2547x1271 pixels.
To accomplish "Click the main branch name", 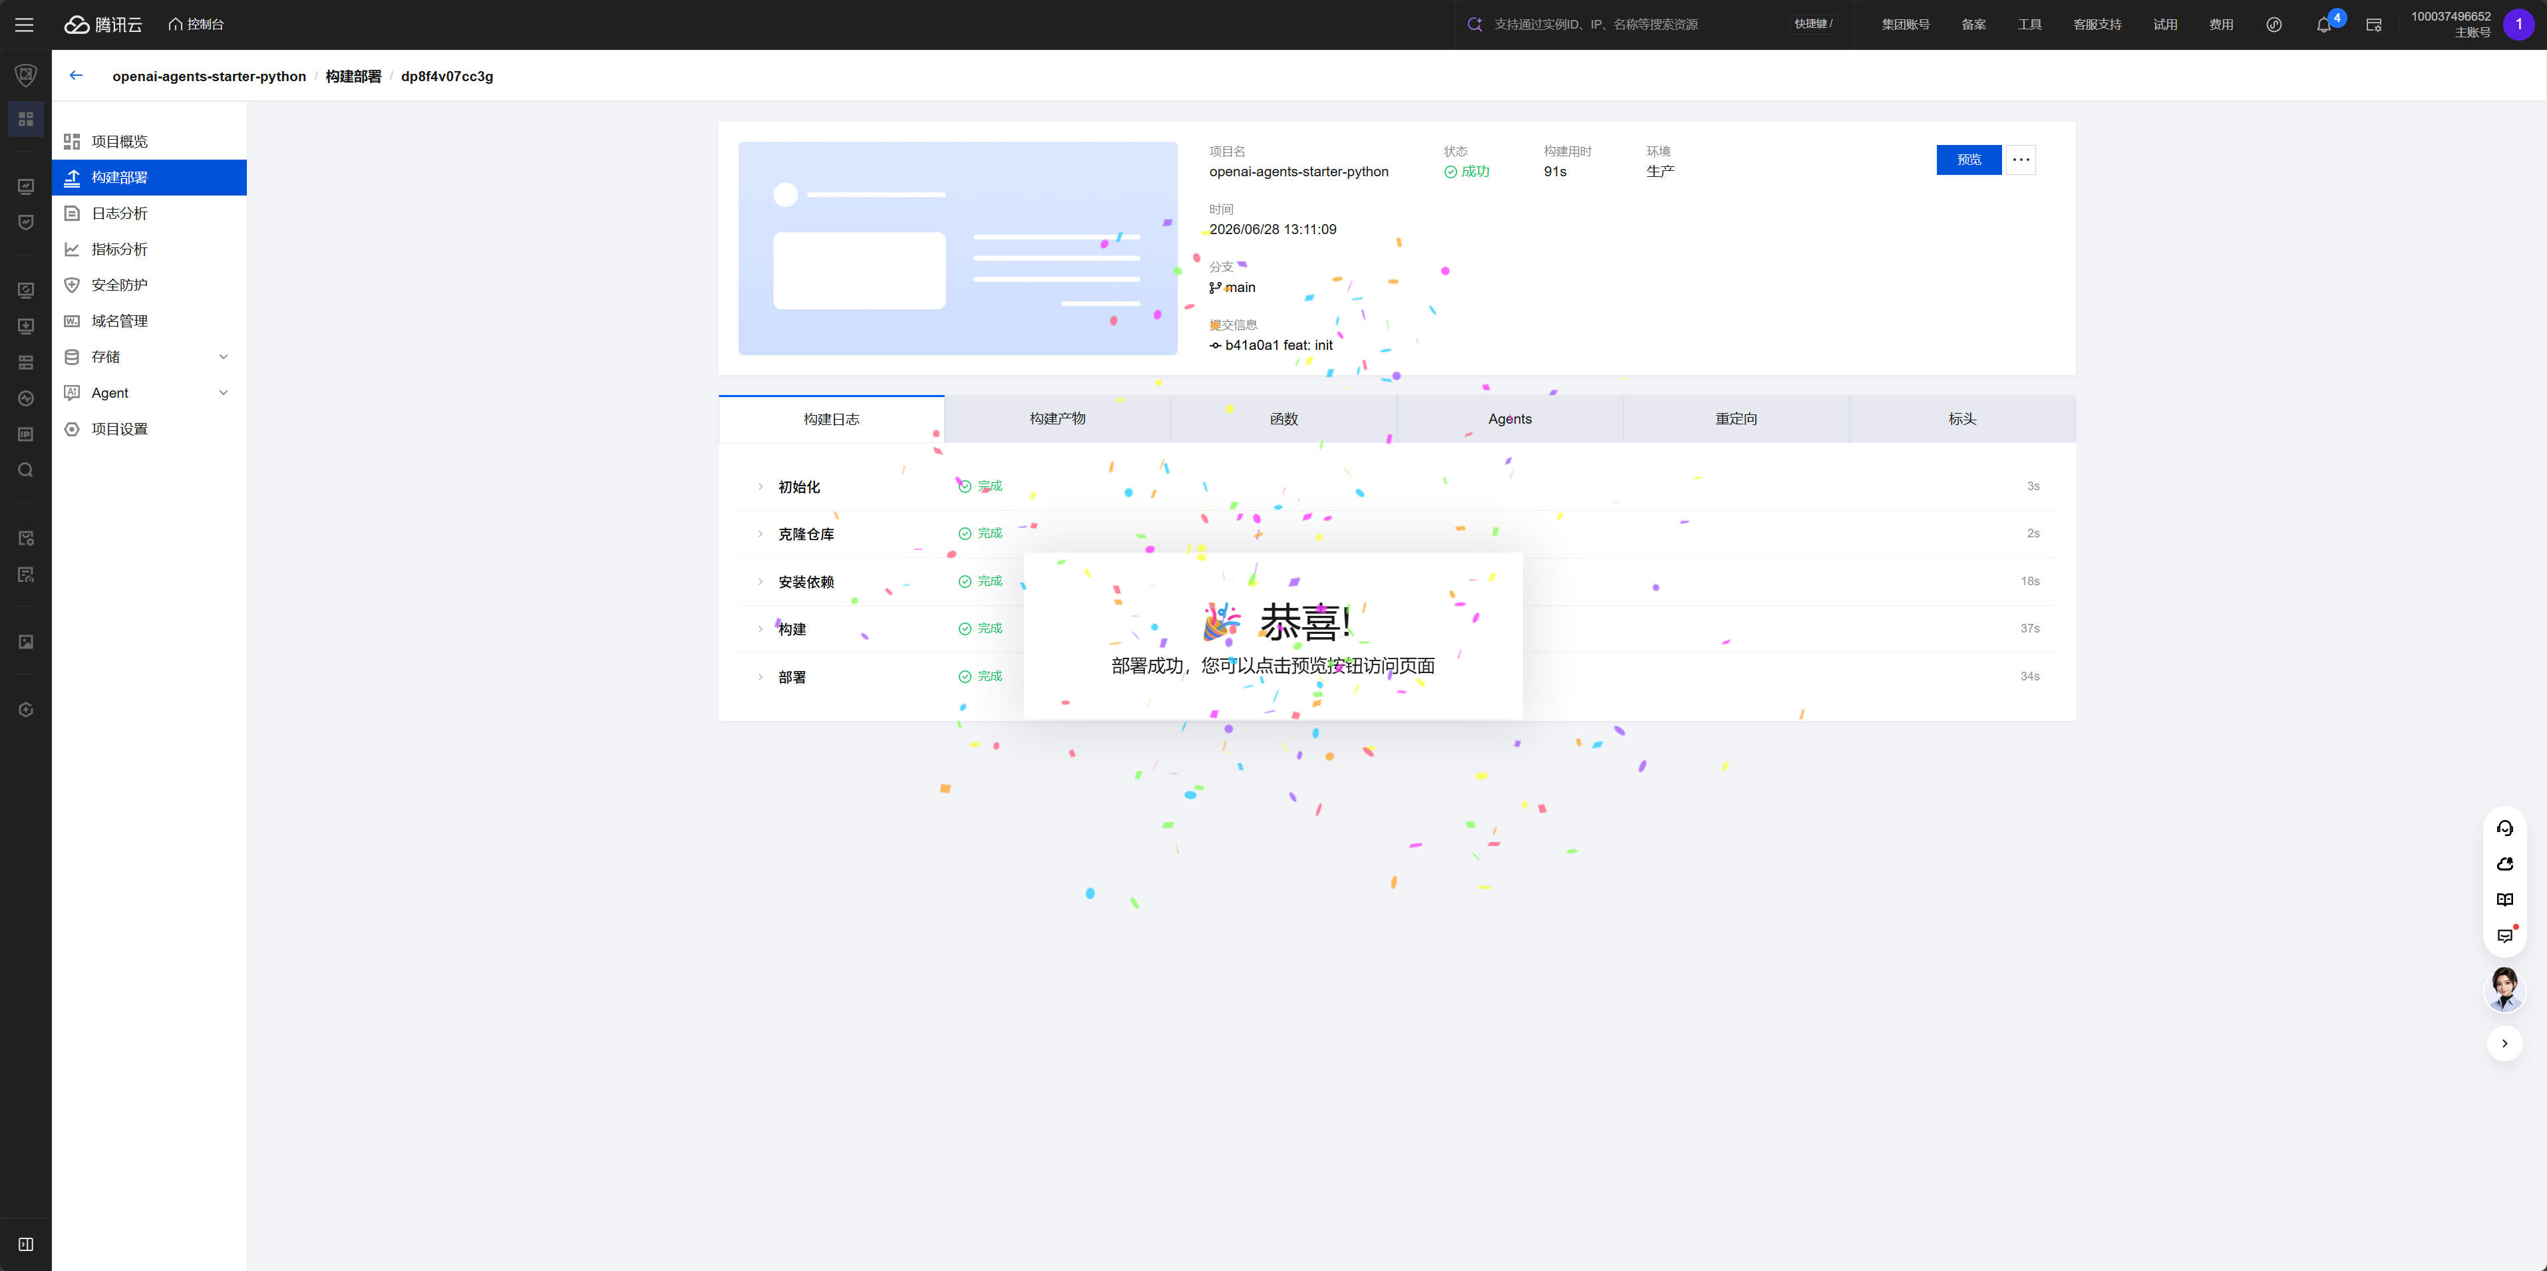I will [1240, 287].
